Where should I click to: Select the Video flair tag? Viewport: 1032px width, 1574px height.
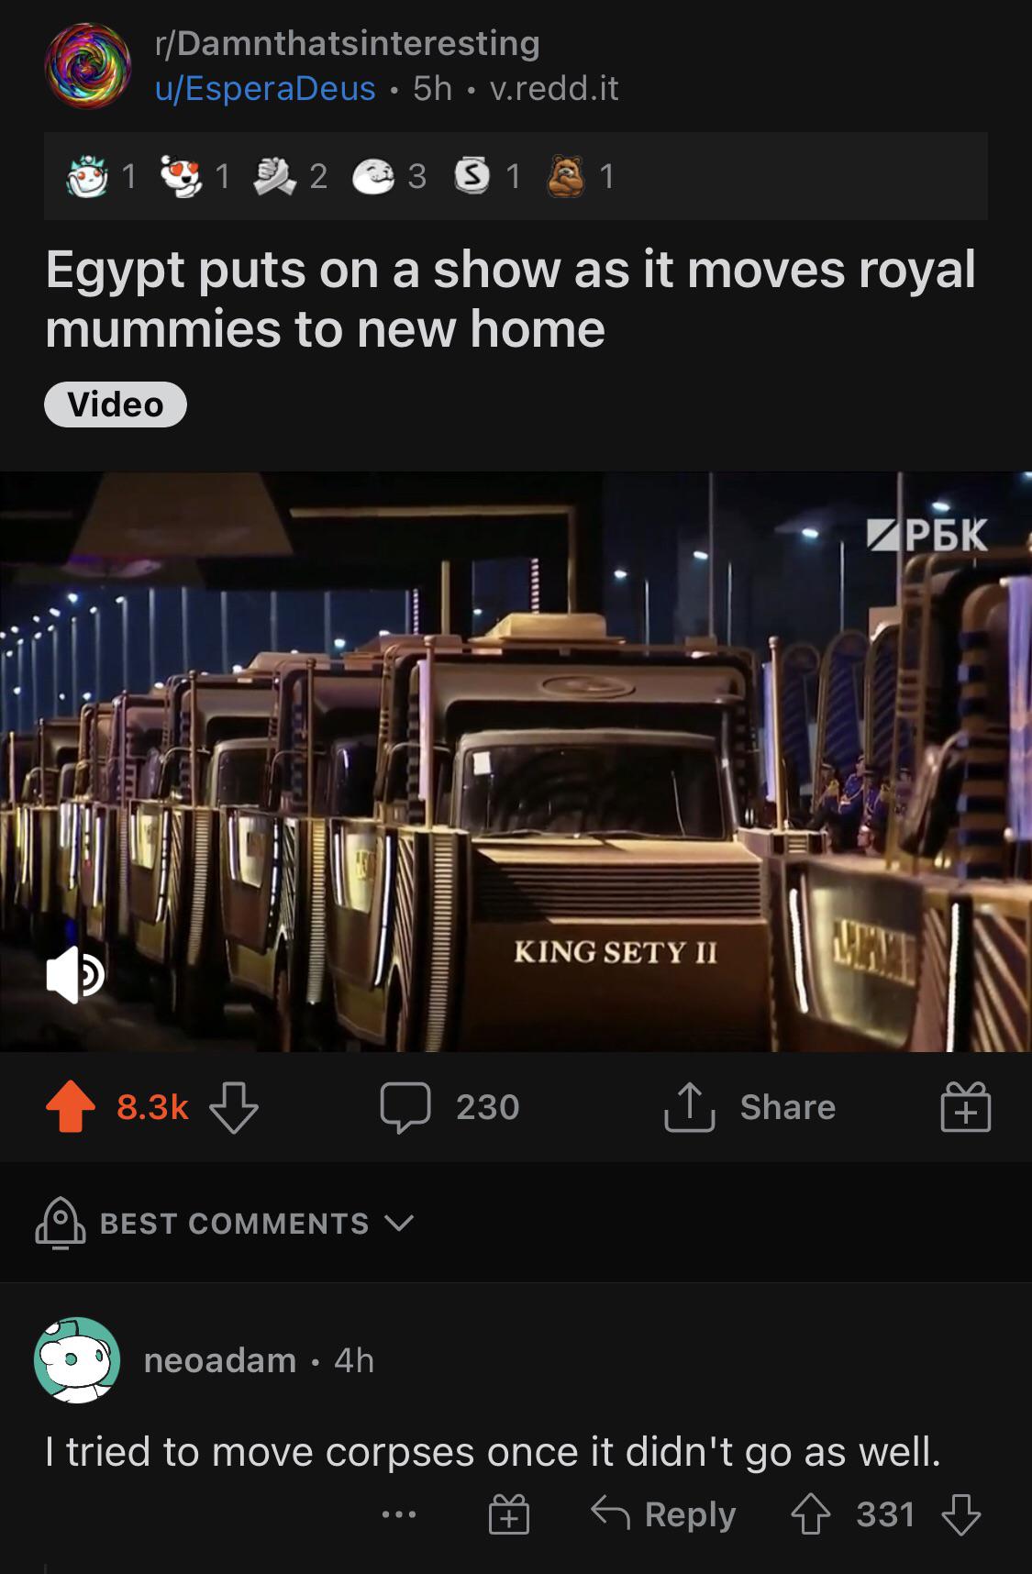[116, 405]
